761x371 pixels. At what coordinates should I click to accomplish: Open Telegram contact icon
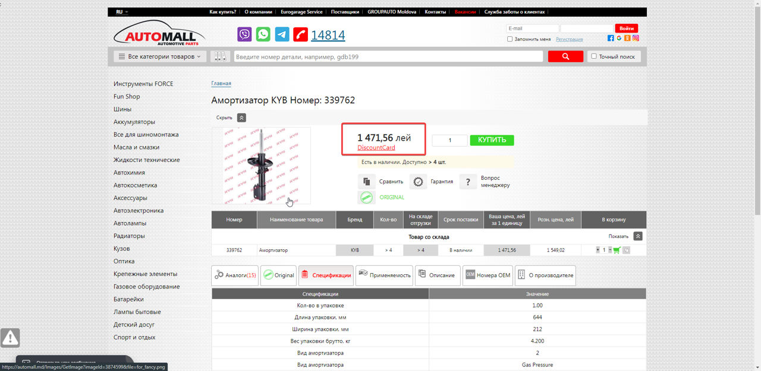(x=282, y=34)
